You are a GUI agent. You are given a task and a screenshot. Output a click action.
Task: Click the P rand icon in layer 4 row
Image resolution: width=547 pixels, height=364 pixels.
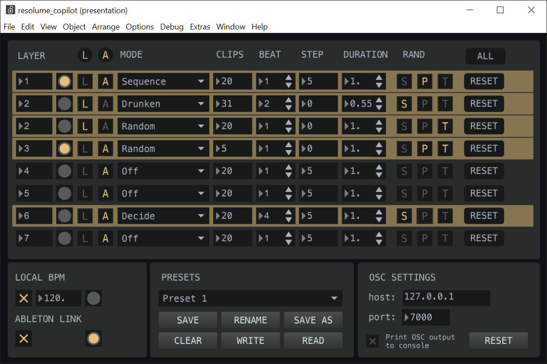[x=425, y=171]
